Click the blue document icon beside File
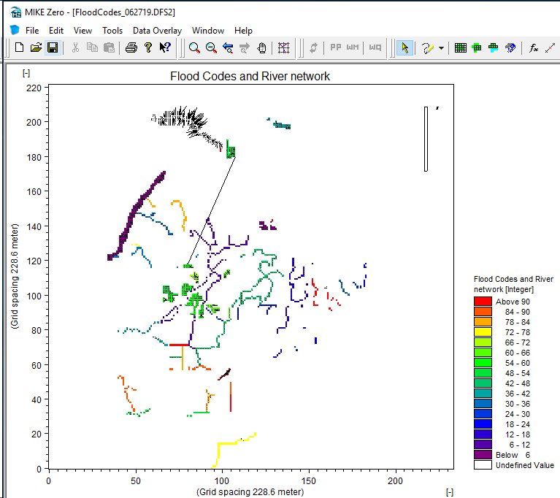 pos(15,30)
